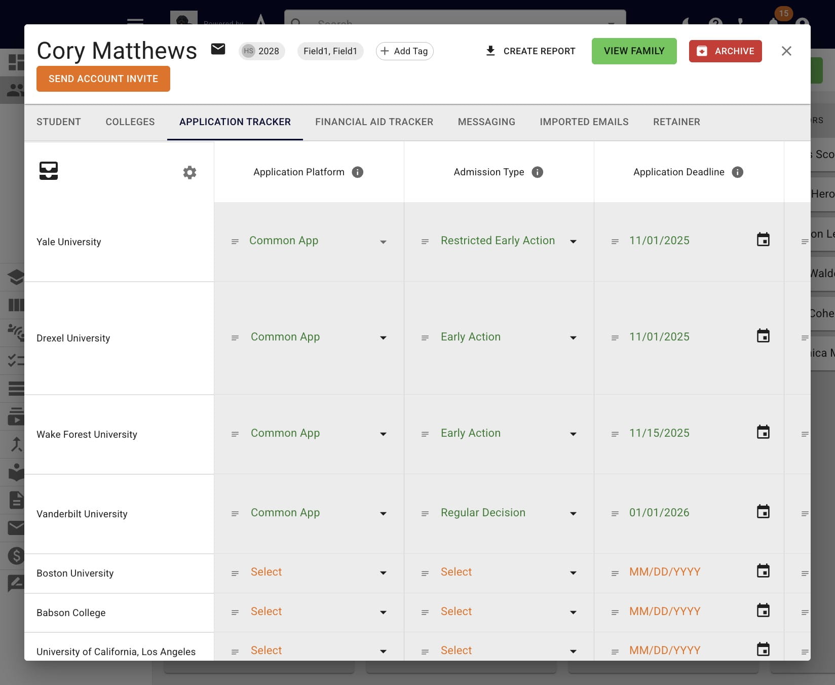Click the Field1, Field1 tag chip

pyautogui.click(x=330, y=51)
